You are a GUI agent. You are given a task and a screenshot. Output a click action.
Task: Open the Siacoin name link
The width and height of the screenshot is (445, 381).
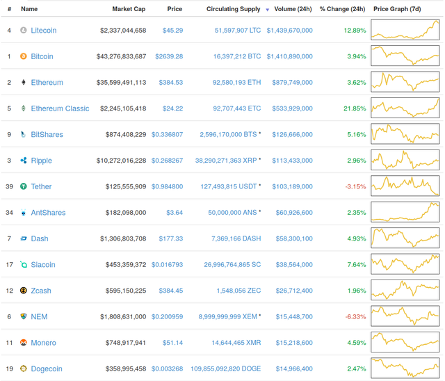[43, 265]
